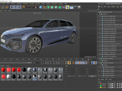Click the Object Manager search field
Image resolution: width=122 pixels, height=91 pixels.
tap(111, 9)
